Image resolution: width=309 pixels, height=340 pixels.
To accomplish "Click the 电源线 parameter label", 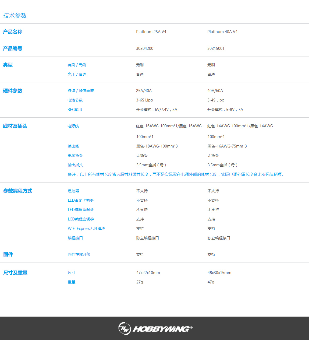I will pos(73,126).
